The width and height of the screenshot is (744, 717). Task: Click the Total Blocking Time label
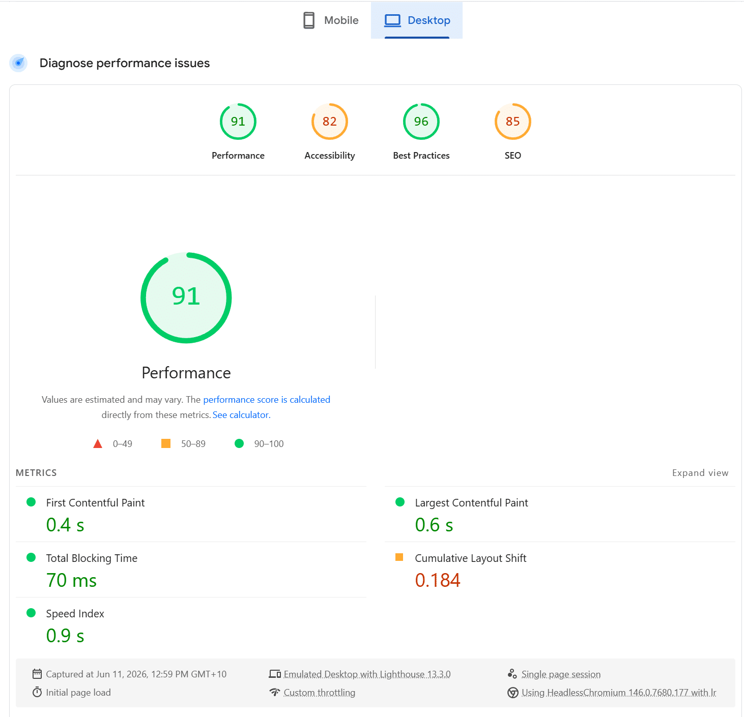pos(92,558)
